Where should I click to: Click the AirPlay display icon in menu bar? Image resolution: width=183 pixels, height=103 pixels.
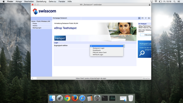(x=152, y=2)
